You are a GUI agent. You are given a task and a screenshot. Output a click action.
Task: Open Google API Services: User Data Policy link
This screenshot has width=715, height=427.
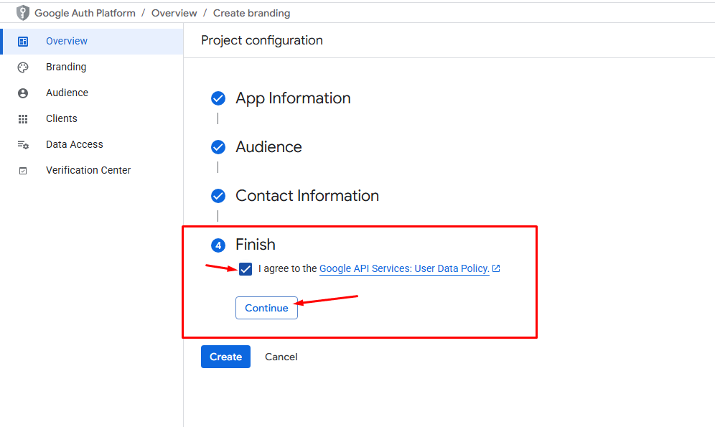[x=404, y=268]
